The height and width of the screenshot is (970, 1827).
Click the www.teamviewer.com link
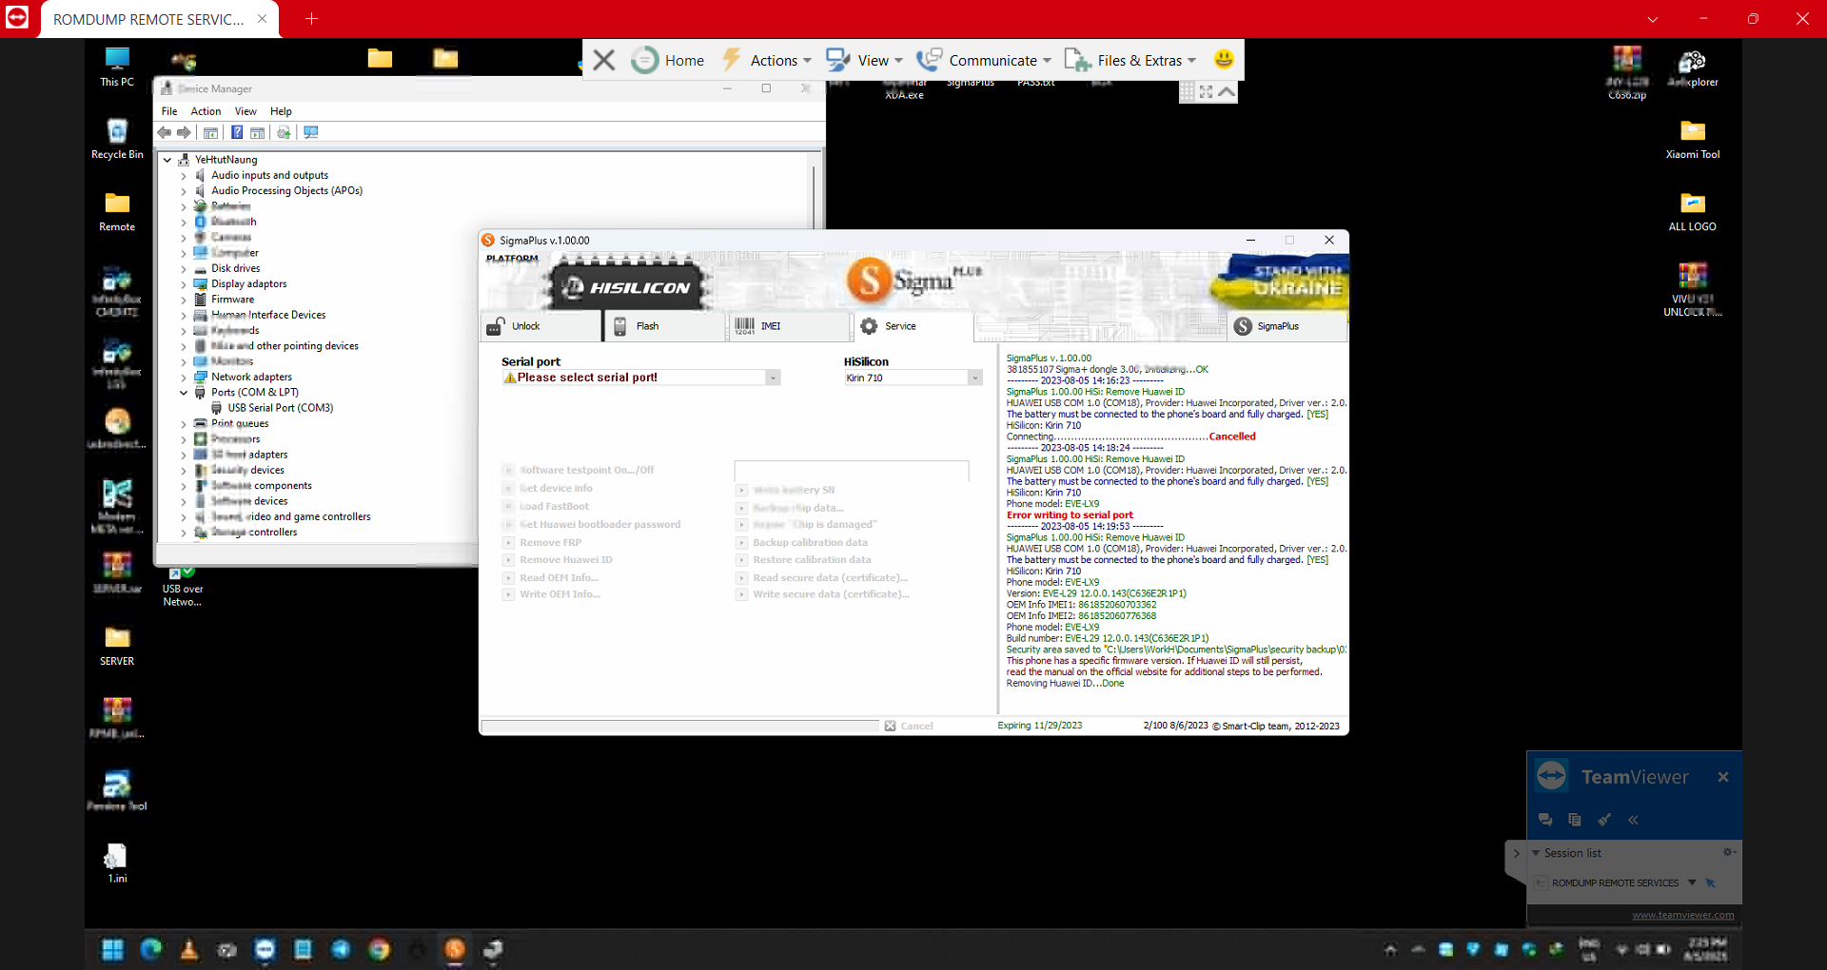pyautogui.click(x=1682, y=916)
